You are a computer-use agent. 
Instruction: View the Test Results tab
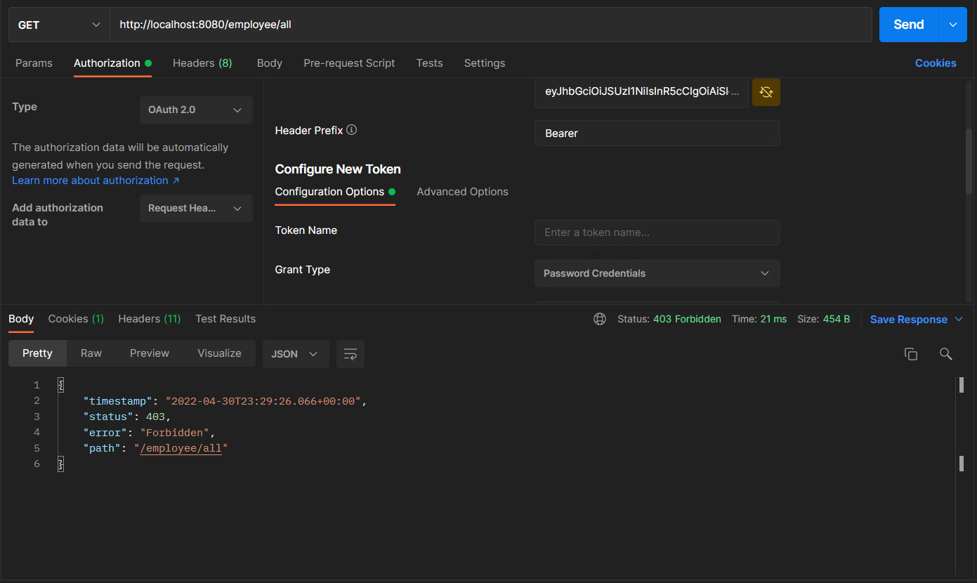point(225,319)
